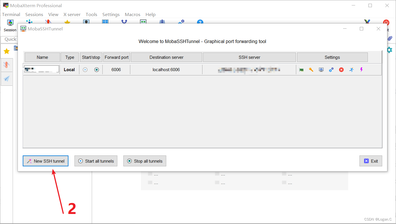The width and height of the screenshot is (396, 224).
Task: Toggle autostart with the running man icon
Action: tap(351, 70)
